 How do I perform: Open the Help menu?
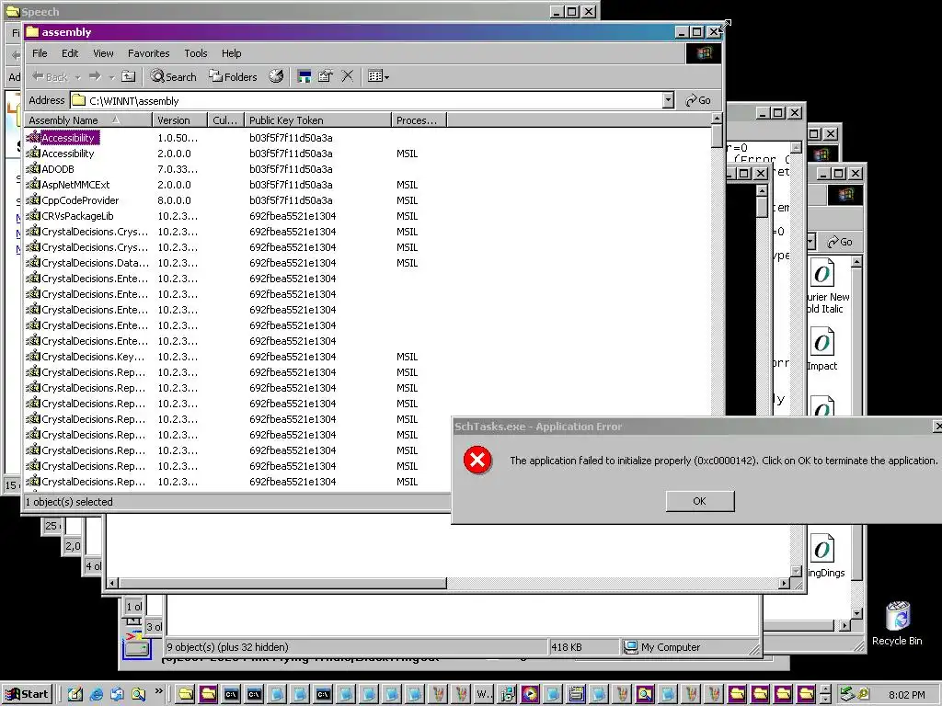click(x=231, y=53)
